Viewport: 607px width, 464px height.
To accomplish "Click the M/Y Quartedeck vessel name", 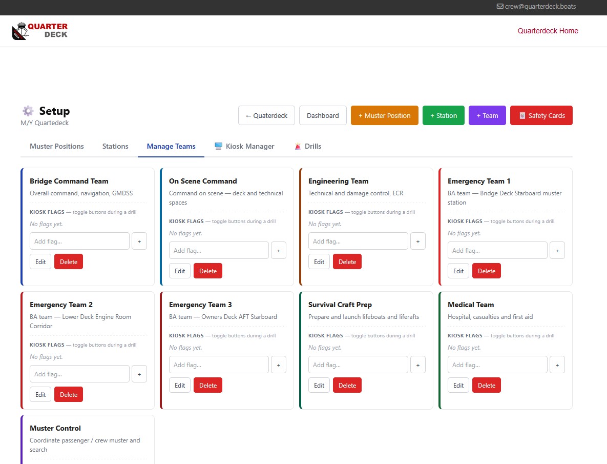I will (45, 123).
